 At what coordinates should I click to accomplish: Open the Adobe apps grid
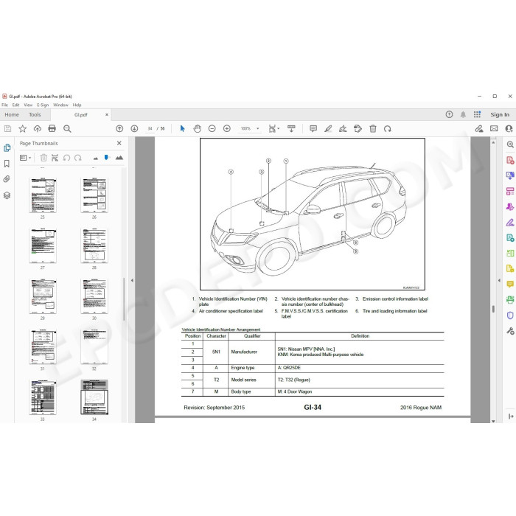coord(477,114)
